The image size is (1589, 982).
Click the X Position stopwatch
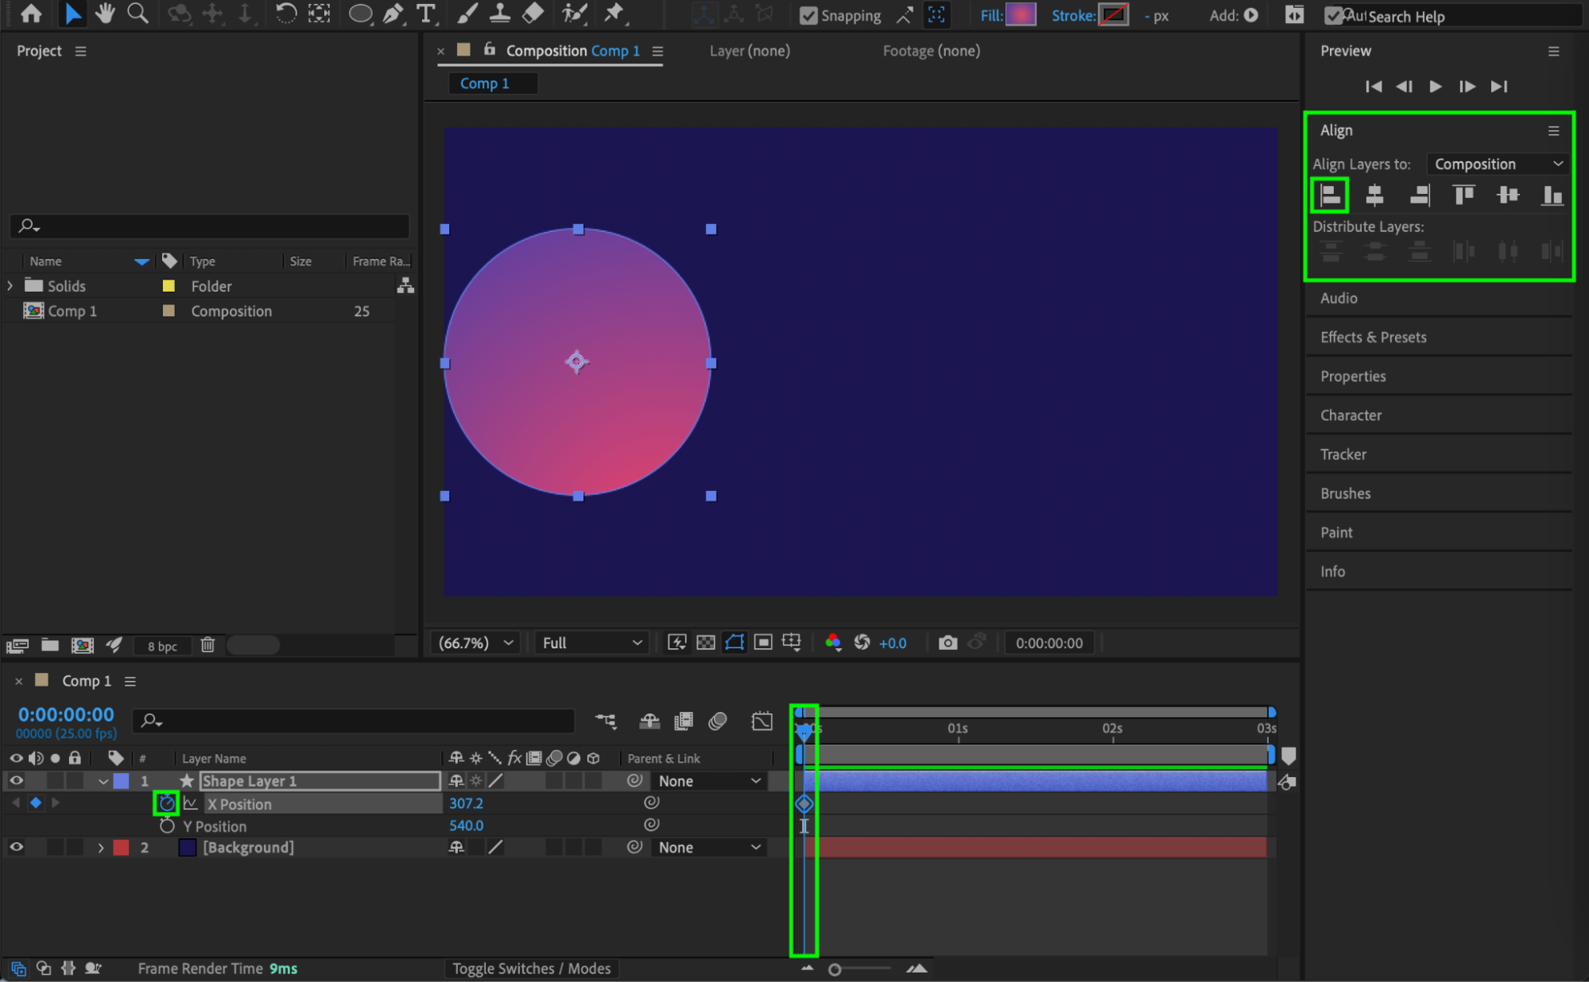coord(166,804)
